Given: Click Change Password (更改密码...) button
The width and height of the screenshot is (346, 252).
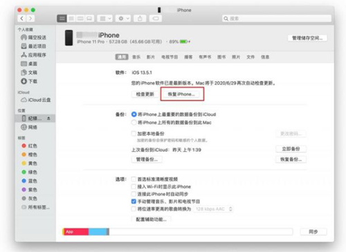Looking at the screenshot, I should click(x=291, y=134).
